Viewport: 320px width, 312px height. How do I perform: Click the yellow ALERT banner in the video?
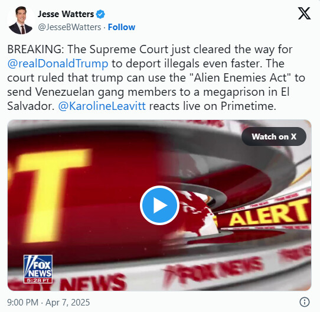pos(269,213)
